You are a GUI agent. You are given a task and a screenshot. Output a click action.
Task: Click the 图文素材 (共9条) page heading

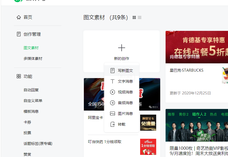click(106, 17)
